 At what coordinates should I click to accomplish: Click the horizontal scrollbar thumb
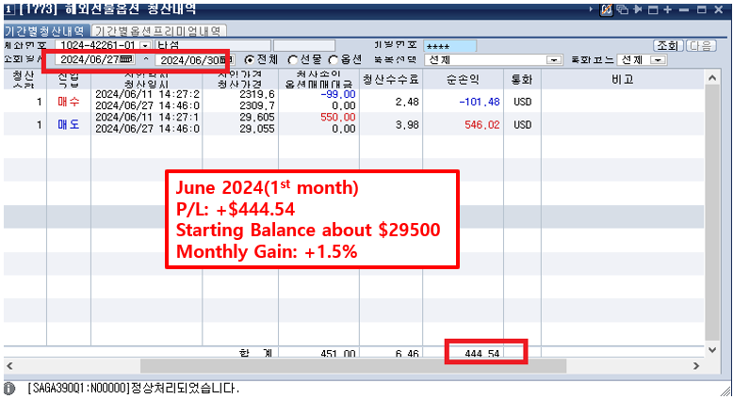tap(353, 365)
